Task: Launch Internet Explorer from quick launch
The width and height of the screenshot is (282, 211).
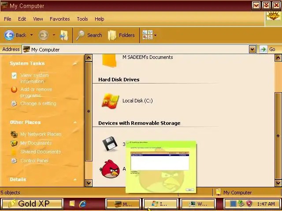Action: [83, 204]
